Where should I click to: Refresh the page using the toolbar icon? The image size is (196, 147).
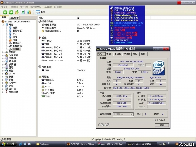tap(23, 12)
